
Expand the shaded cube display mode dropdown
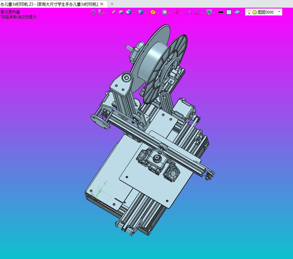134,12
